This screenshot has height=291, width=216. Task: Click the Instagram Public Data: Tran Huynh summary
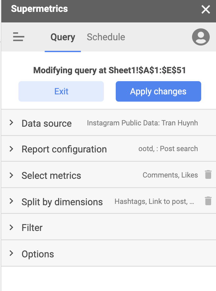pos(142,123)
